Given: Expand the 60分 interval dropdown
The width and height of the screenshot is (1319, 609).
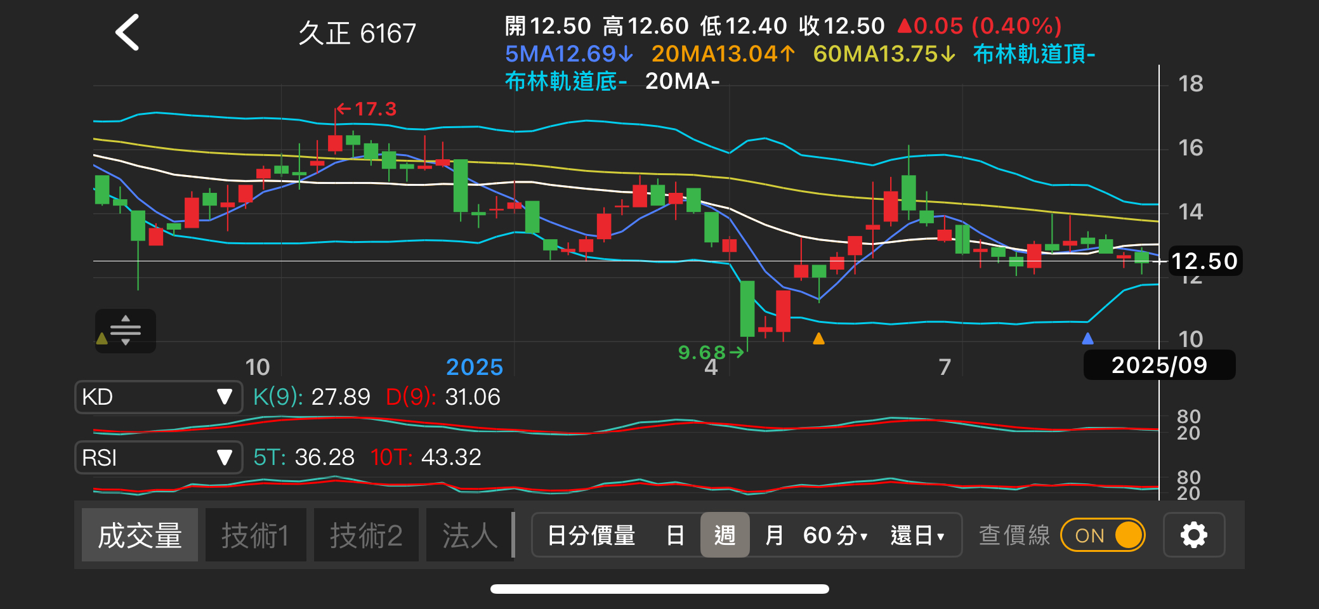Looking at the screenshot, I should point(836,535).
